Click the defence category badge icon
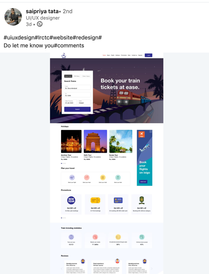The height and width of the screenshot is (274, 209). click(142, 200)
